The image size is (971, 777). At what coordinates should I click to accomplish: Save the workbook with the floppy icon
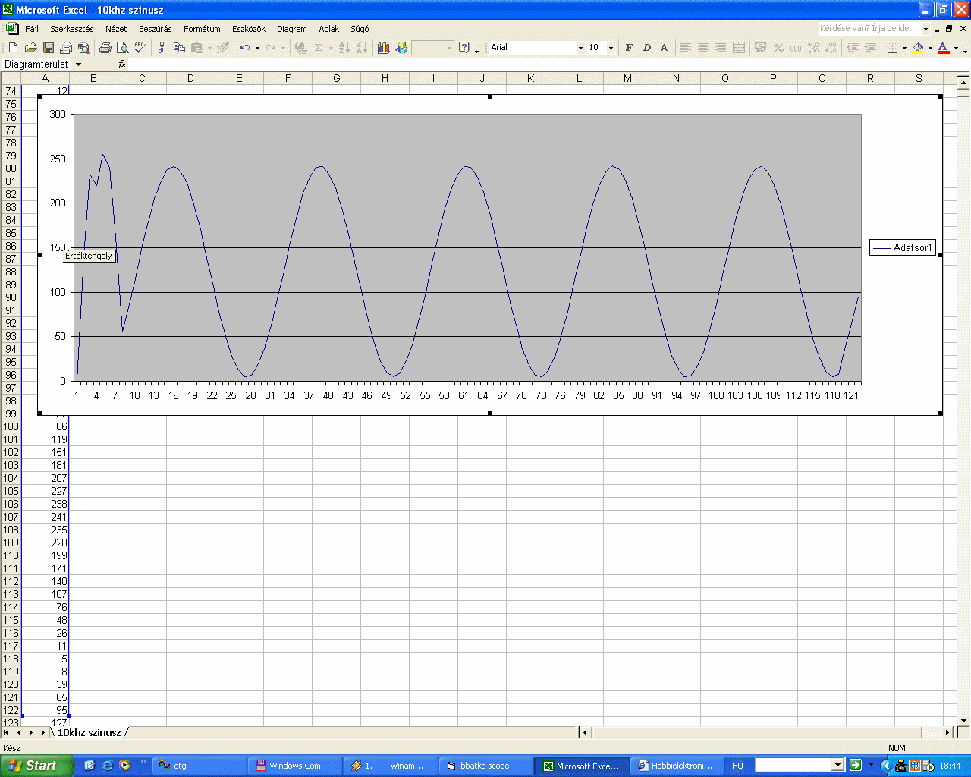(x=48, y=48)
